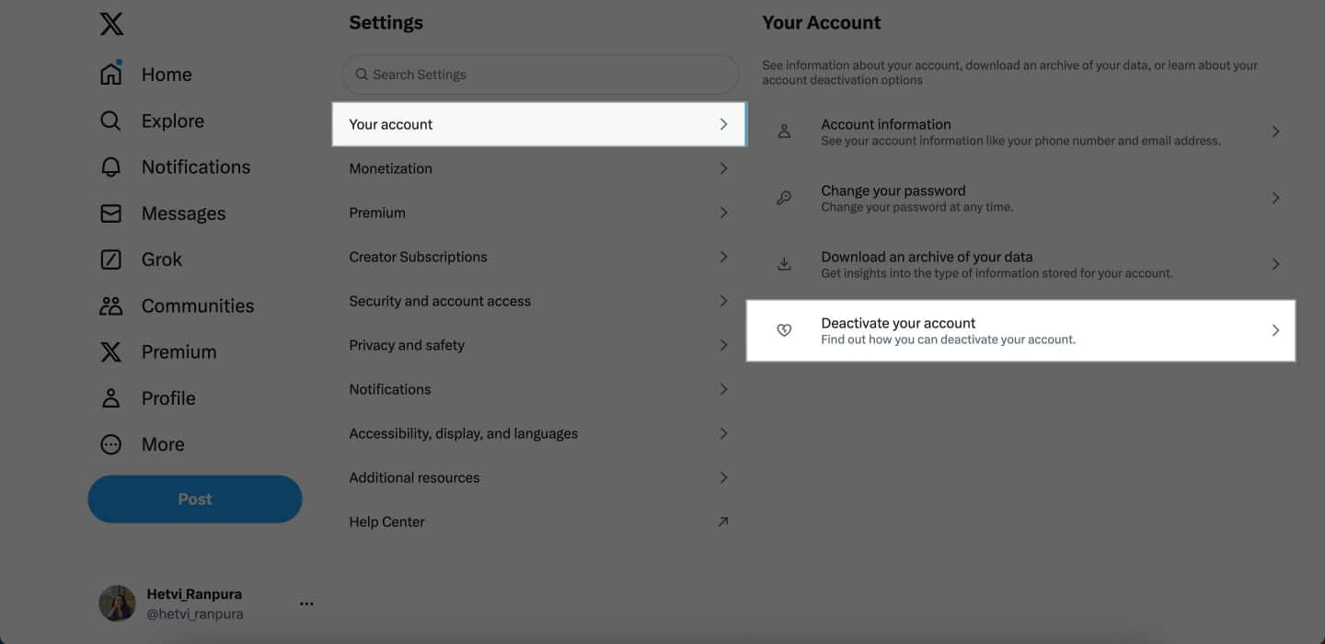The height and width of the screenshot is (644, 1325).
Task: Click the Help Center external link arrow
Action: click(x=723, y=522)
